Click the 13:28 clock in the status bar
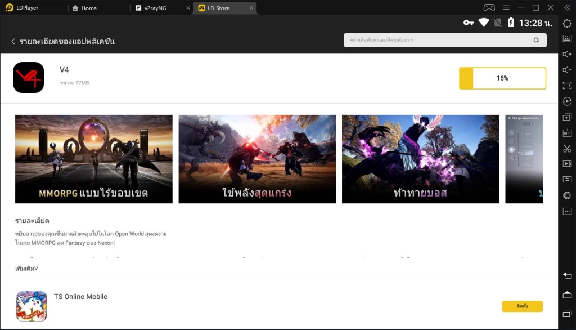This screenshot has height=330, width=576. pos(535,23)
